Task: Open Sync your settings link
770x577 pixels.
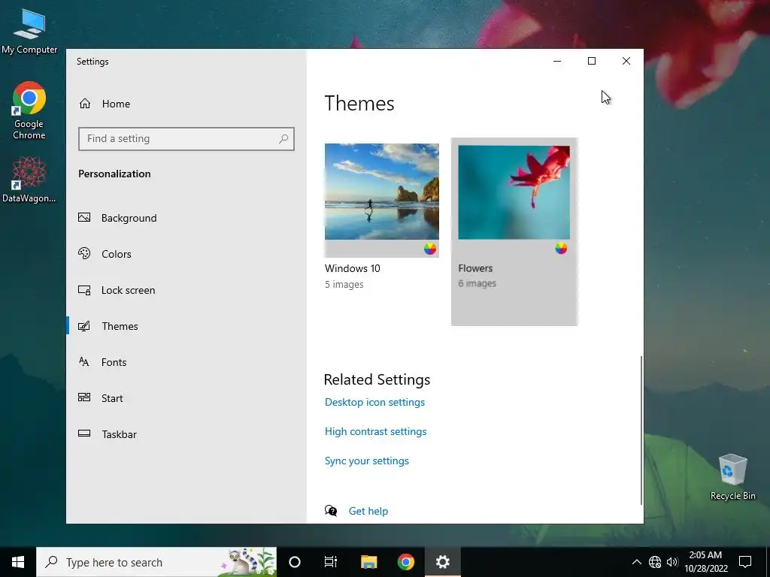Action: (x=367, y=461)
